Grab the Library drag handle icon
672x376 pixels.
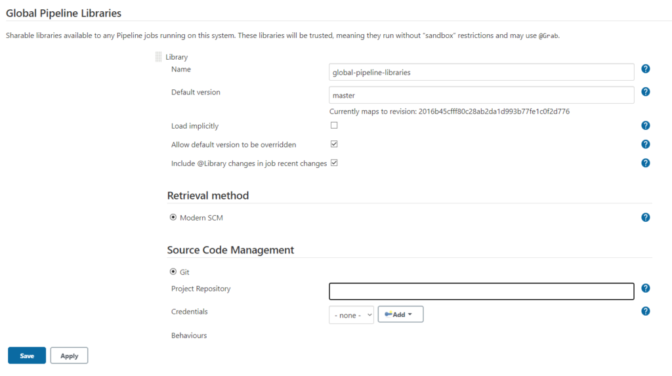[158, 57]
